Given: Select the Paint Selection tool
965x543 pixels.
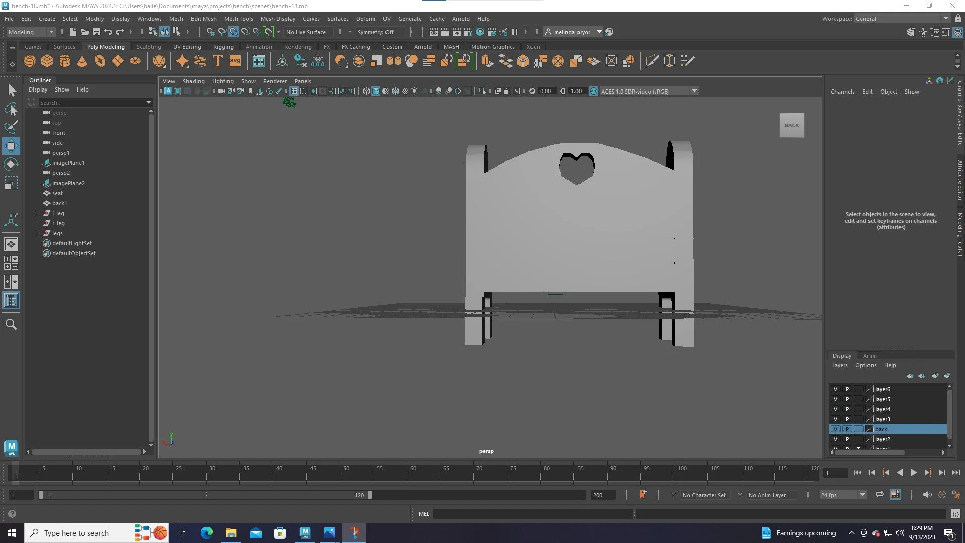Looking at the screenshot, I should [11, 127].
